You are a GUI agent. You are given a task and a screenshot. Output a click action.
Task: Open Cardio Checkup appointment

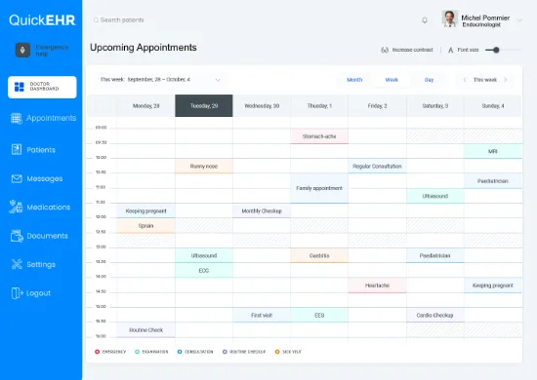[434, 315]
